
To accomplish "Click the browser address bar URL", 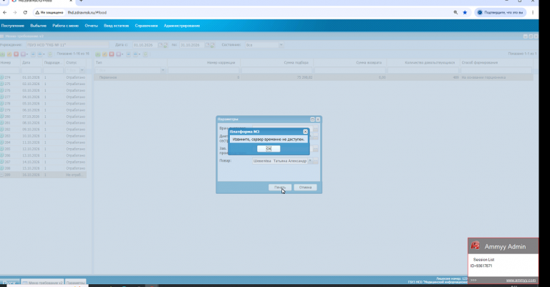I will [87, 12].
